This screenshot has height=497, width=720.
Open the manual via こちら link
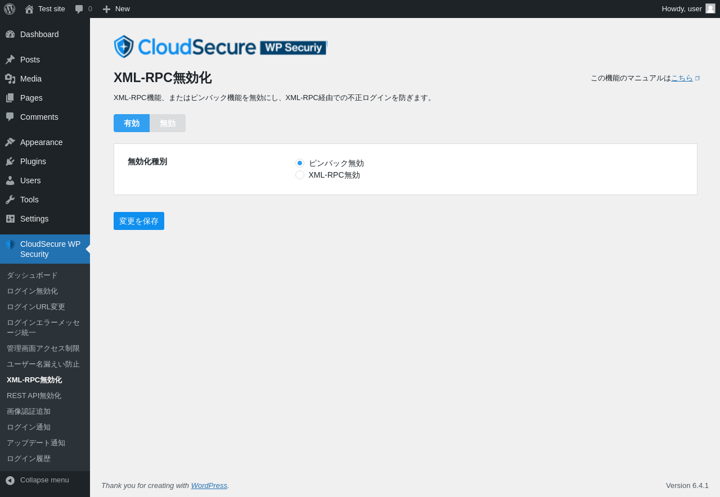682,78
